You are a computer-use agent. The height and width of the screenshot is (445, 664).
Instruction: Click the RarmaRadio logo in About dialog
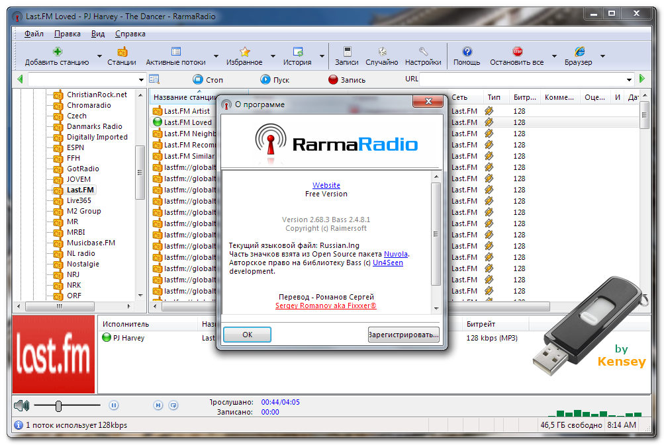click(337, 143)
